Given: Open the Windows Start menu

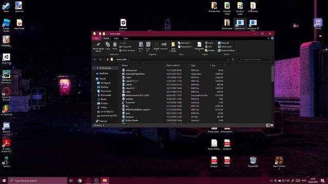Looking at the screenshot, I should tap(4, 180).
